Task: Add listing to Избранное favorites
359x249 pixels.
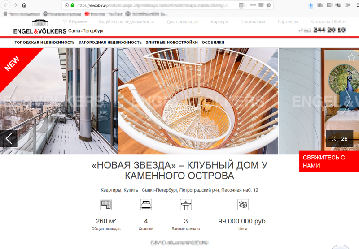Action: [75, 21]
